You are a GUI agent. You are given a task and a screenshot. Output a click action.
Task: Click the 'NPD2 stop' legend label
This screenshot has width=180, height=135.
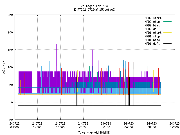pyautogui.click(x=152, y=22)
